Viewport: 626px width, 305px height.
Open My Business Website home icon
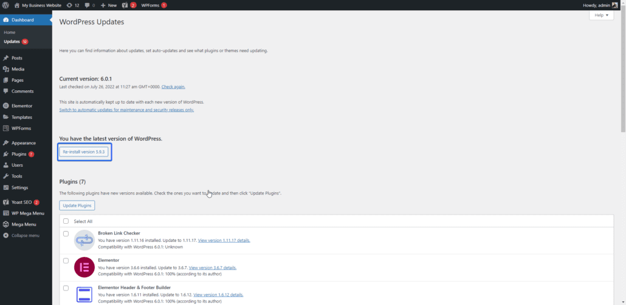[17, 5]
